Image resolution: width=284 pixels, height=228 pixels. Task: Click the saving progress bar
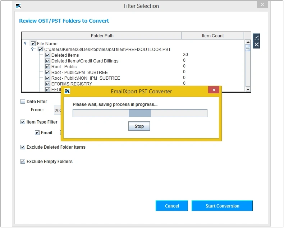[140, 113]
